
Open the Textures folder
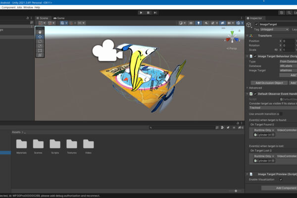pos(72,147)
